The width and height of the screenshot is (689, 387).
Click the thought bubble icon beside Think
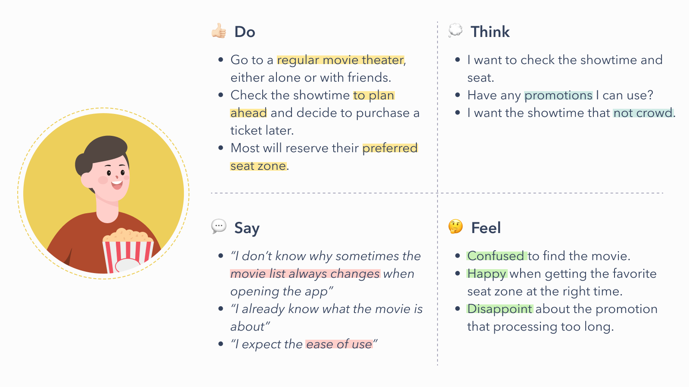pyautogui.click(x=455, y=31)
